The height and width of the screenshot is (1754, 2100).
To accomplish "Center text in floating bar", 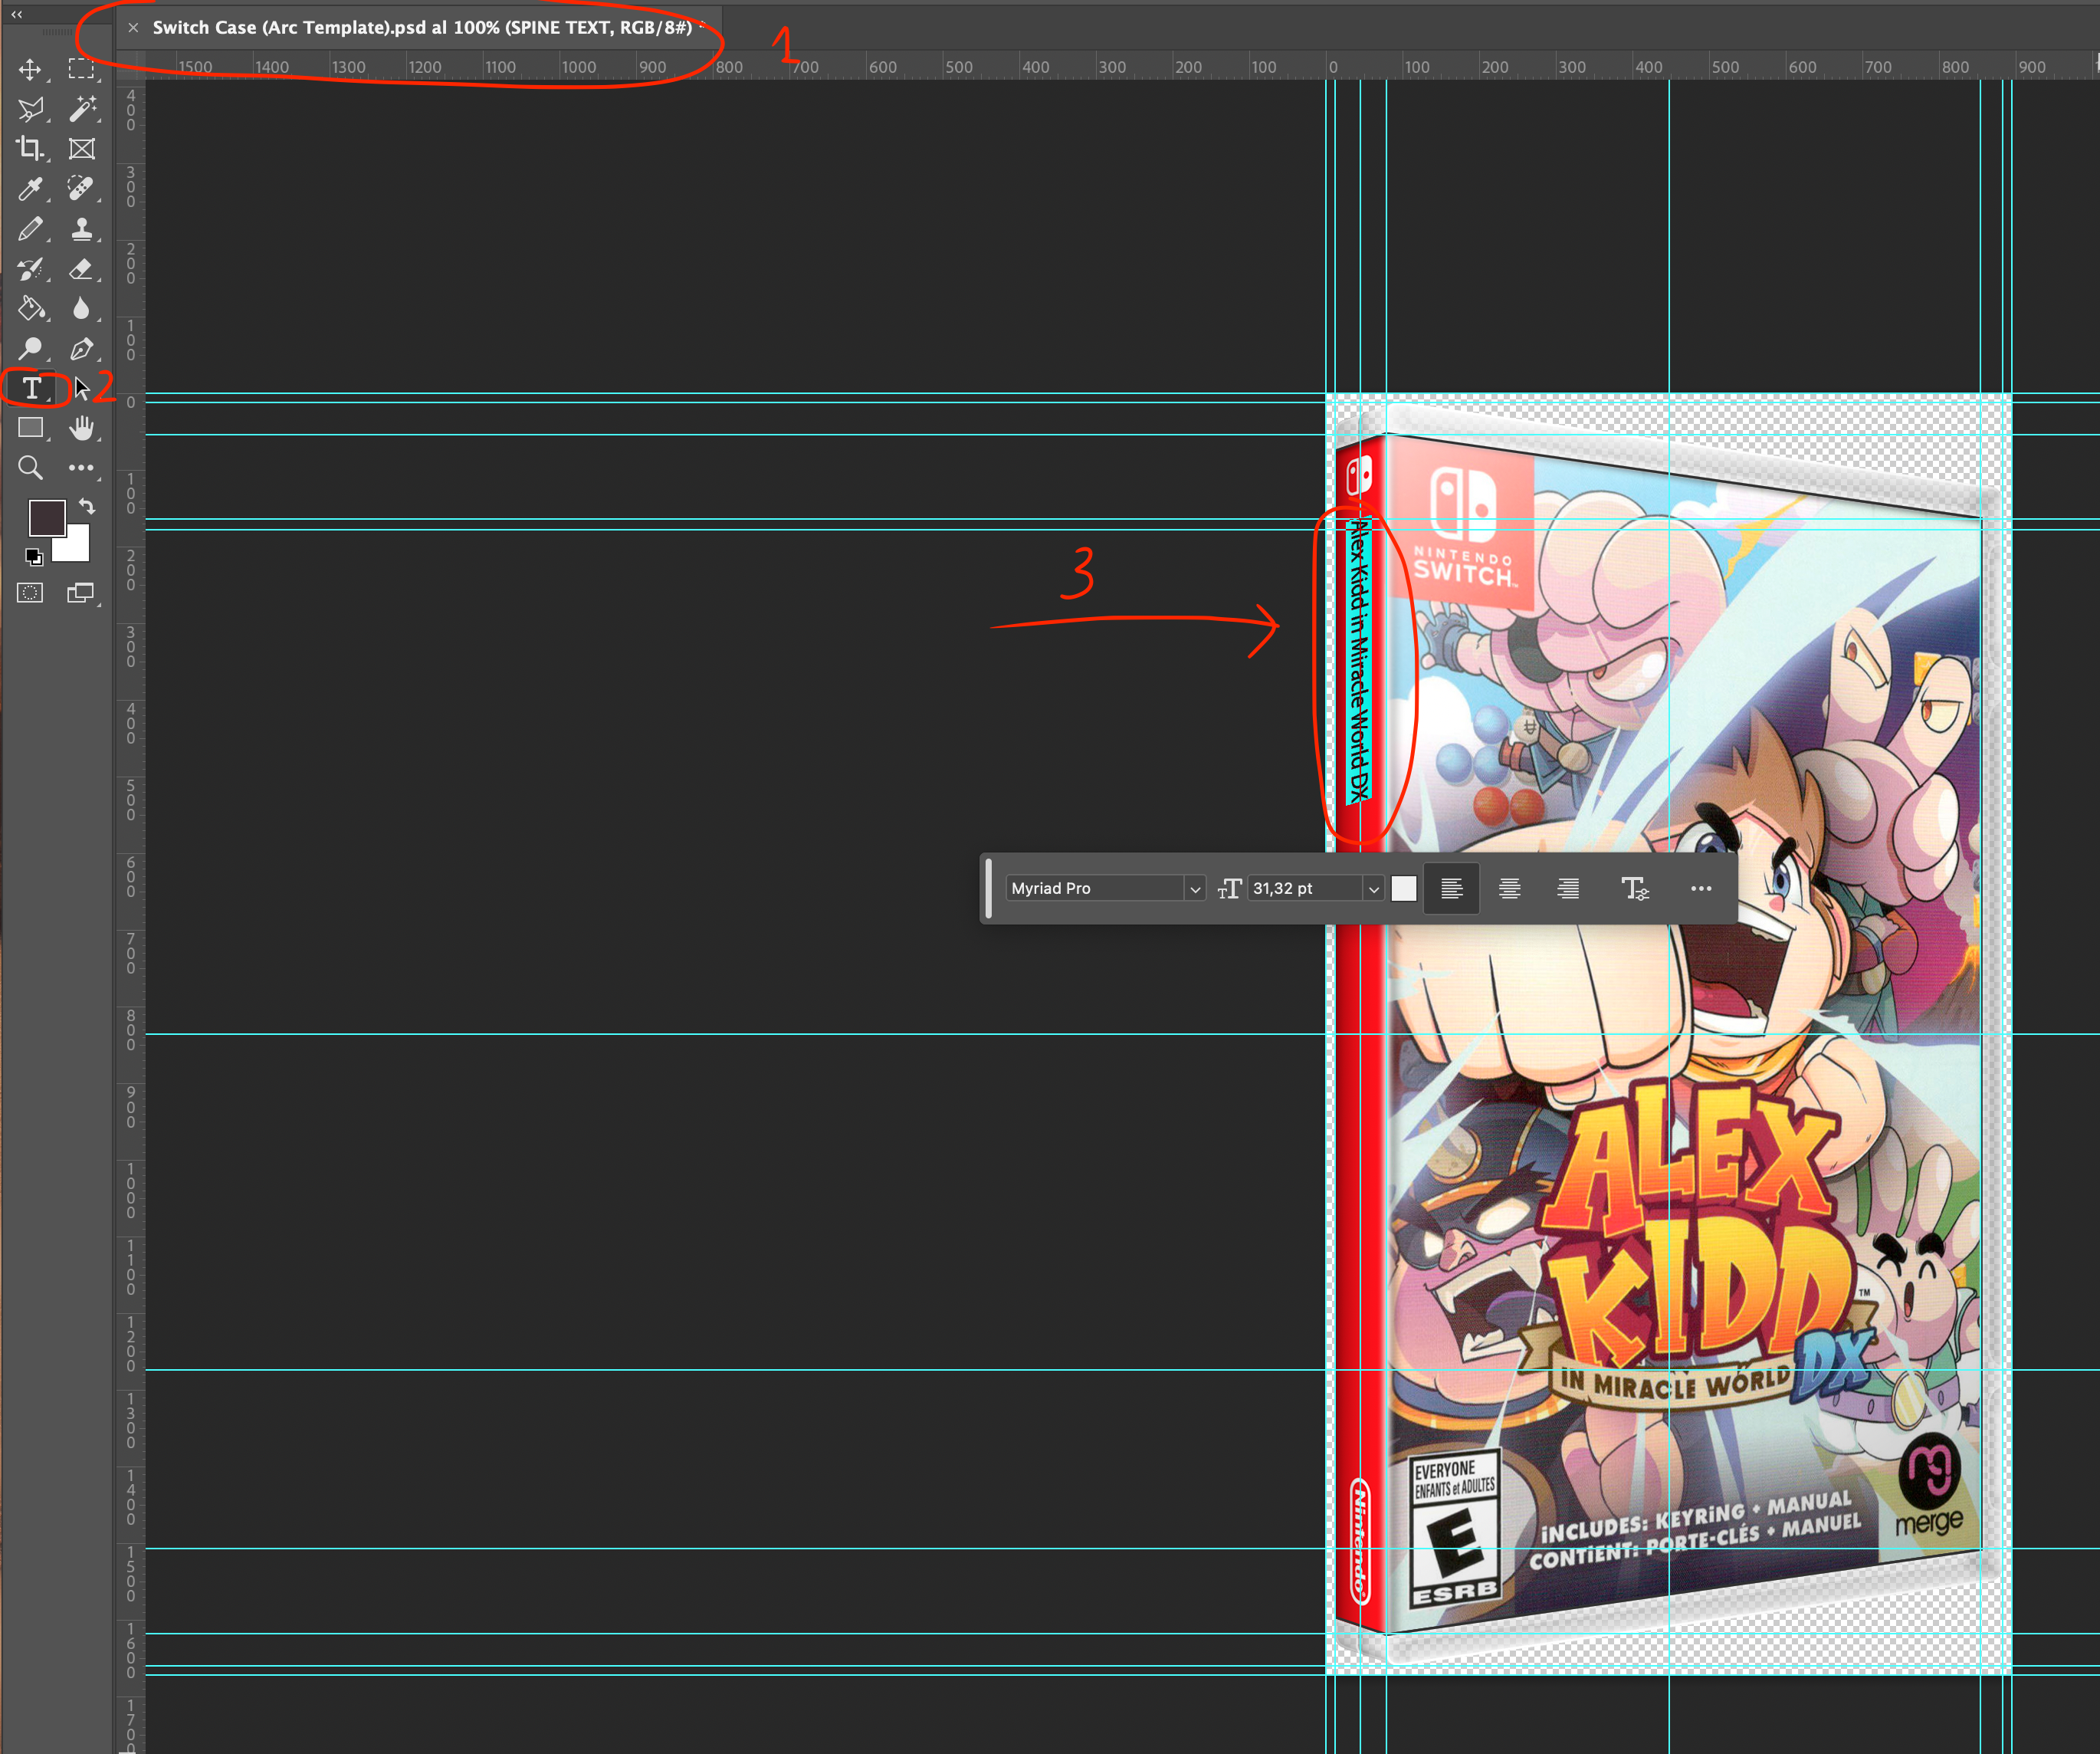I will [x=1510, y=889].
